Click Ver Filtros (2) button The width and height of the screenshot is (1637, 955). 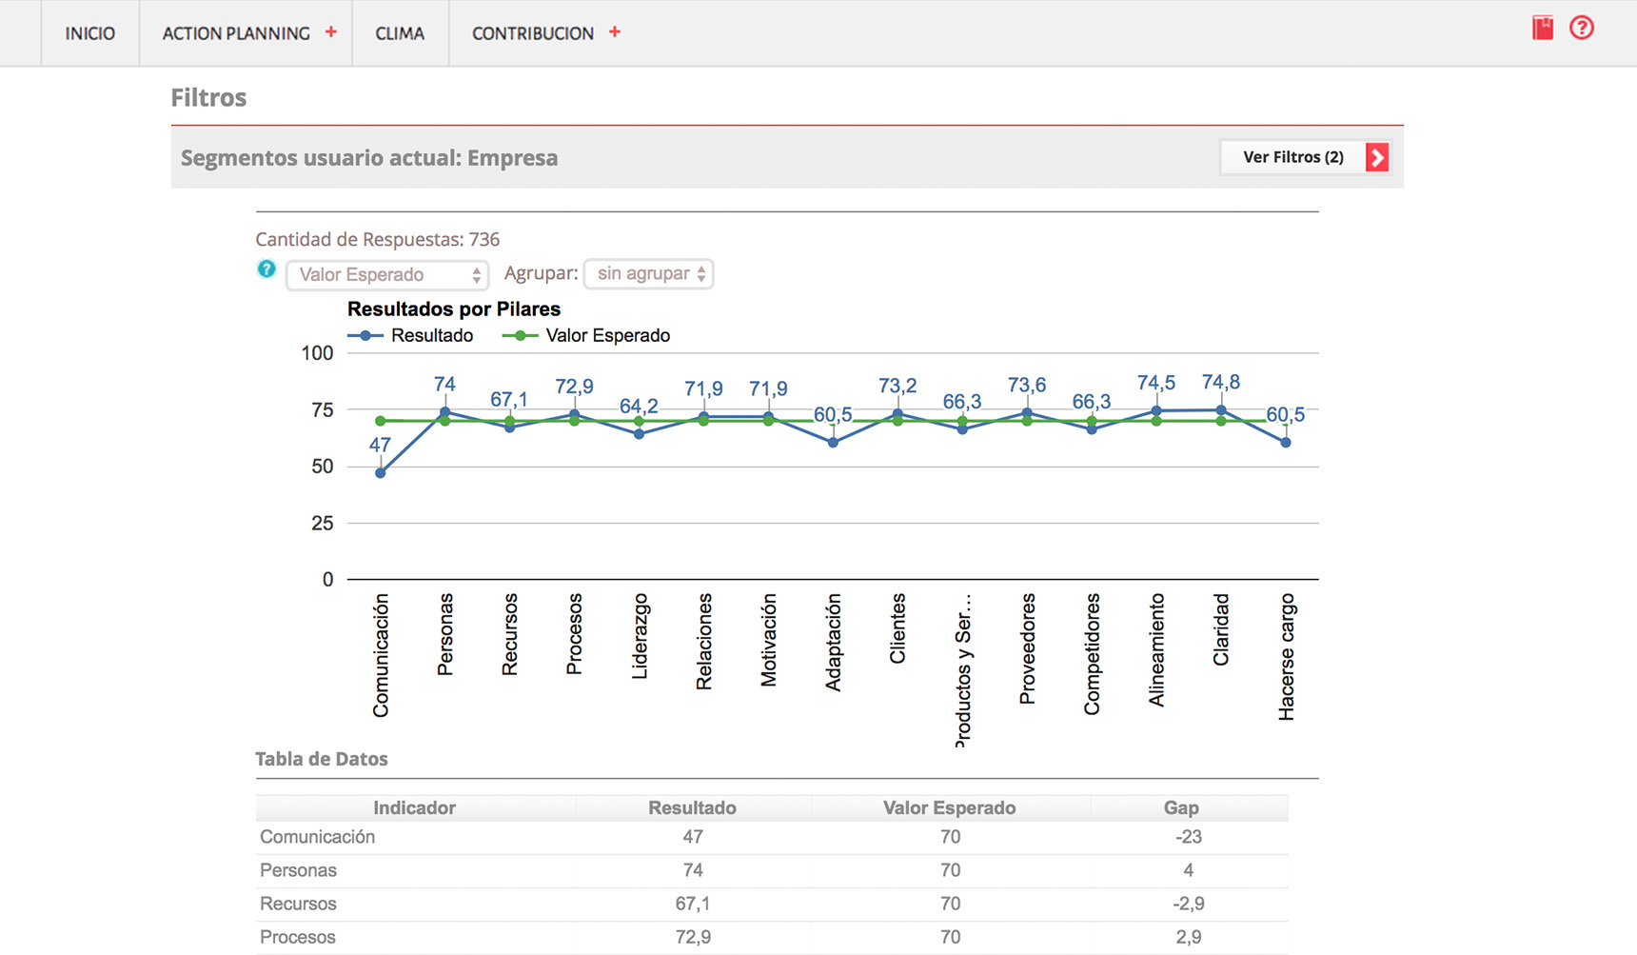point(1305,157)
